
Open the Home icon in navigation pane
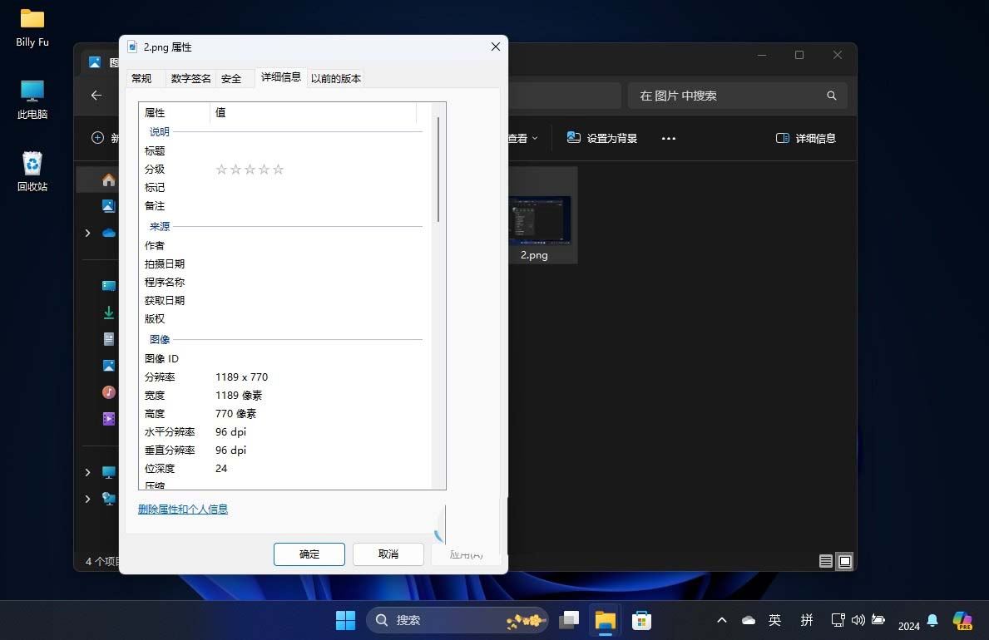108,180
